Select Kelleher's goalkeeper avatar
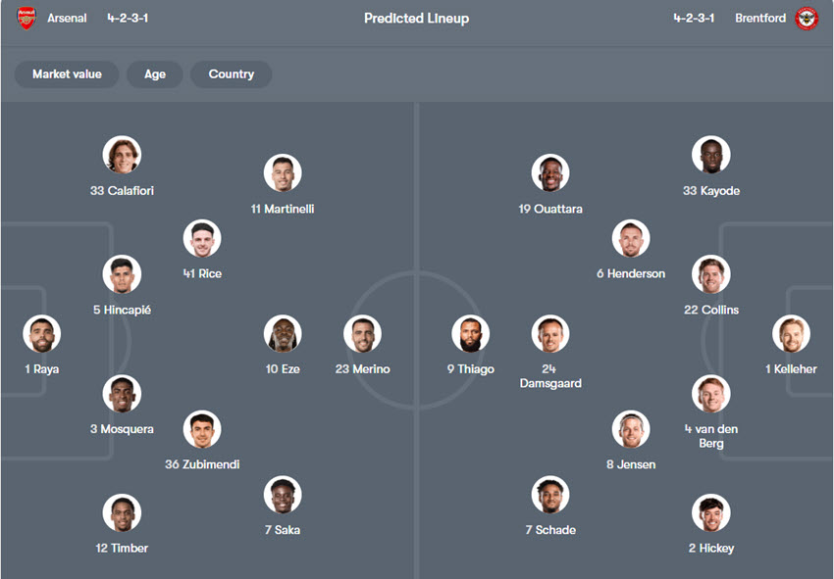This screenshot has width=834, height=579. tap(791, 334)
